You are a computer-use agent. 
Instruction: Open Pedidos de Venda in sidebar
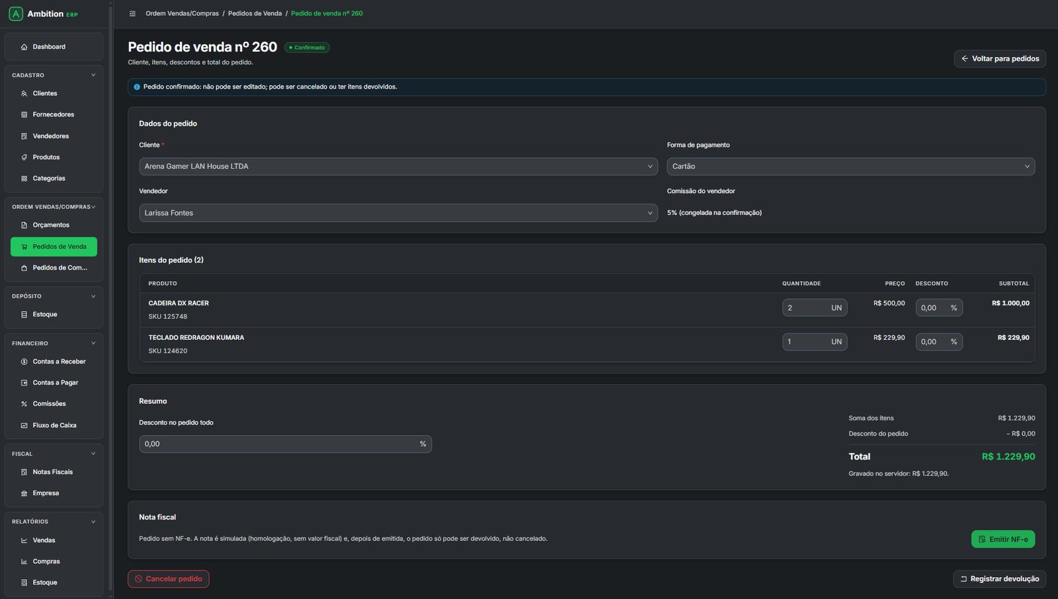point(54,247)
